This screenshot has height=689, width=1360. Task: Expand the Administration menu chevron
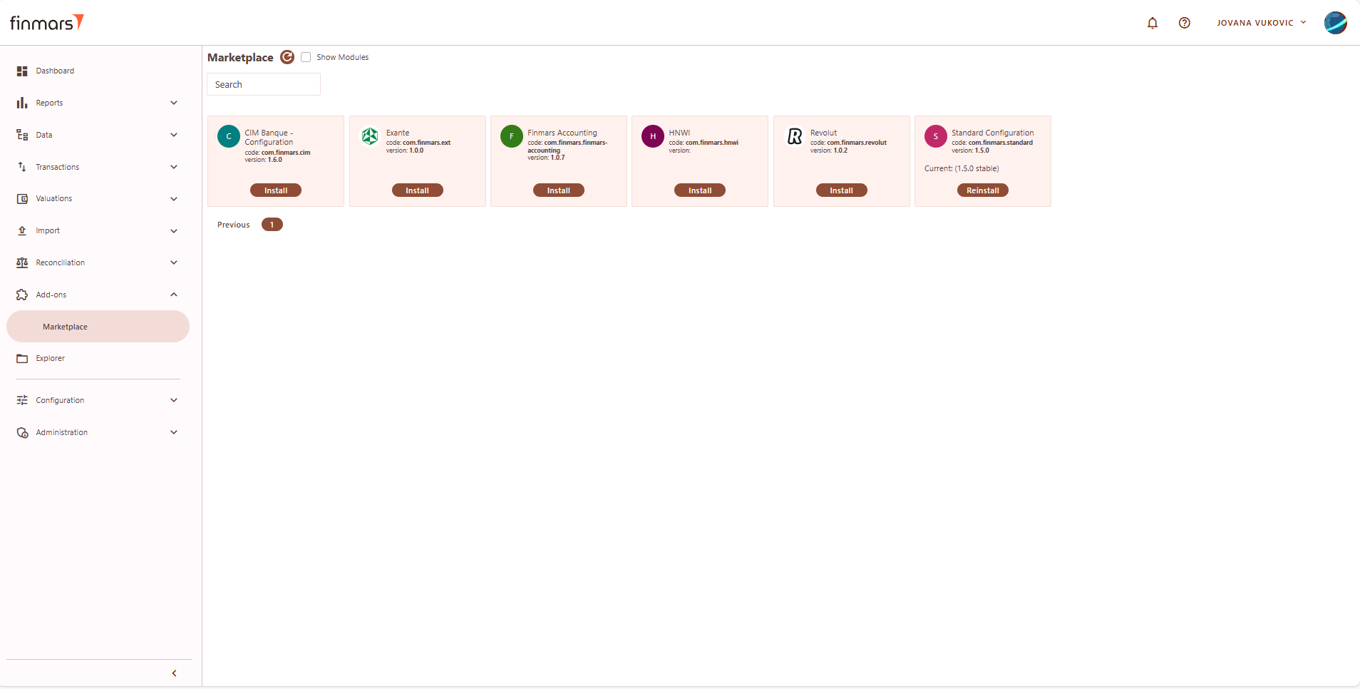[174, 432]
